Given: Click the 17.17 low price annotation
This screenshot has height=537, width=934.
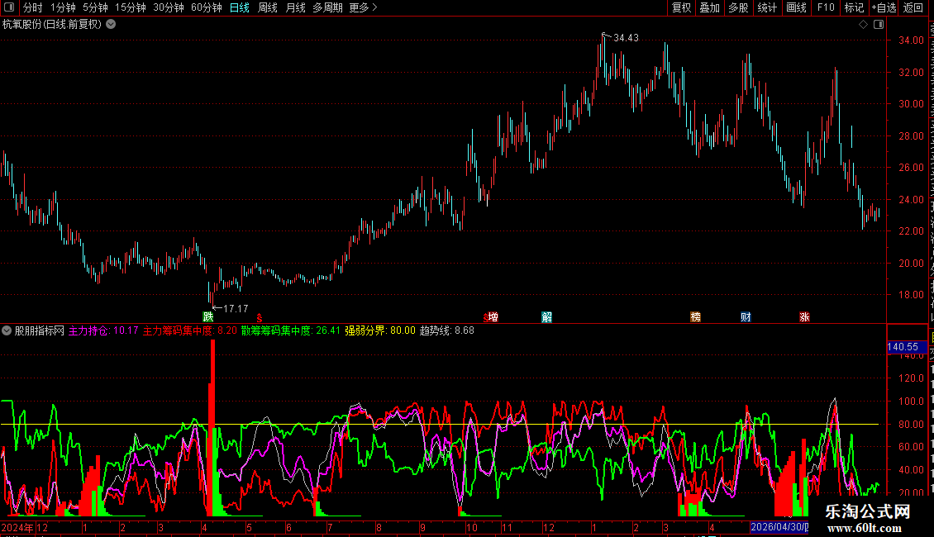Looking at the screenshot, I should [236, 308].
